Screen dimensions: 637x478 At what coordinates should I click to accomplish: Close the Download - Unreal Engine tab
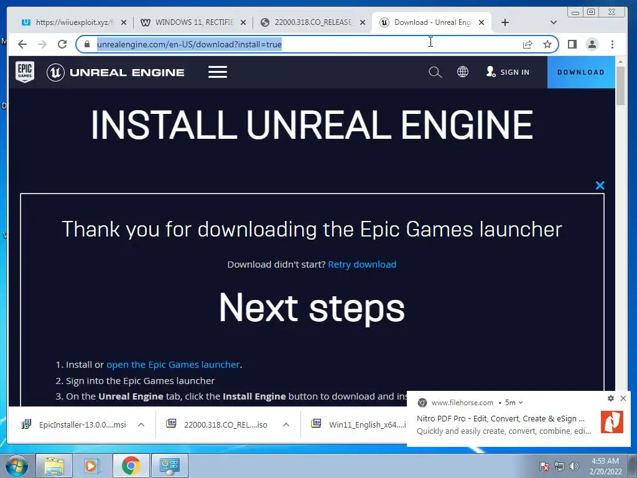coord(481,22)
